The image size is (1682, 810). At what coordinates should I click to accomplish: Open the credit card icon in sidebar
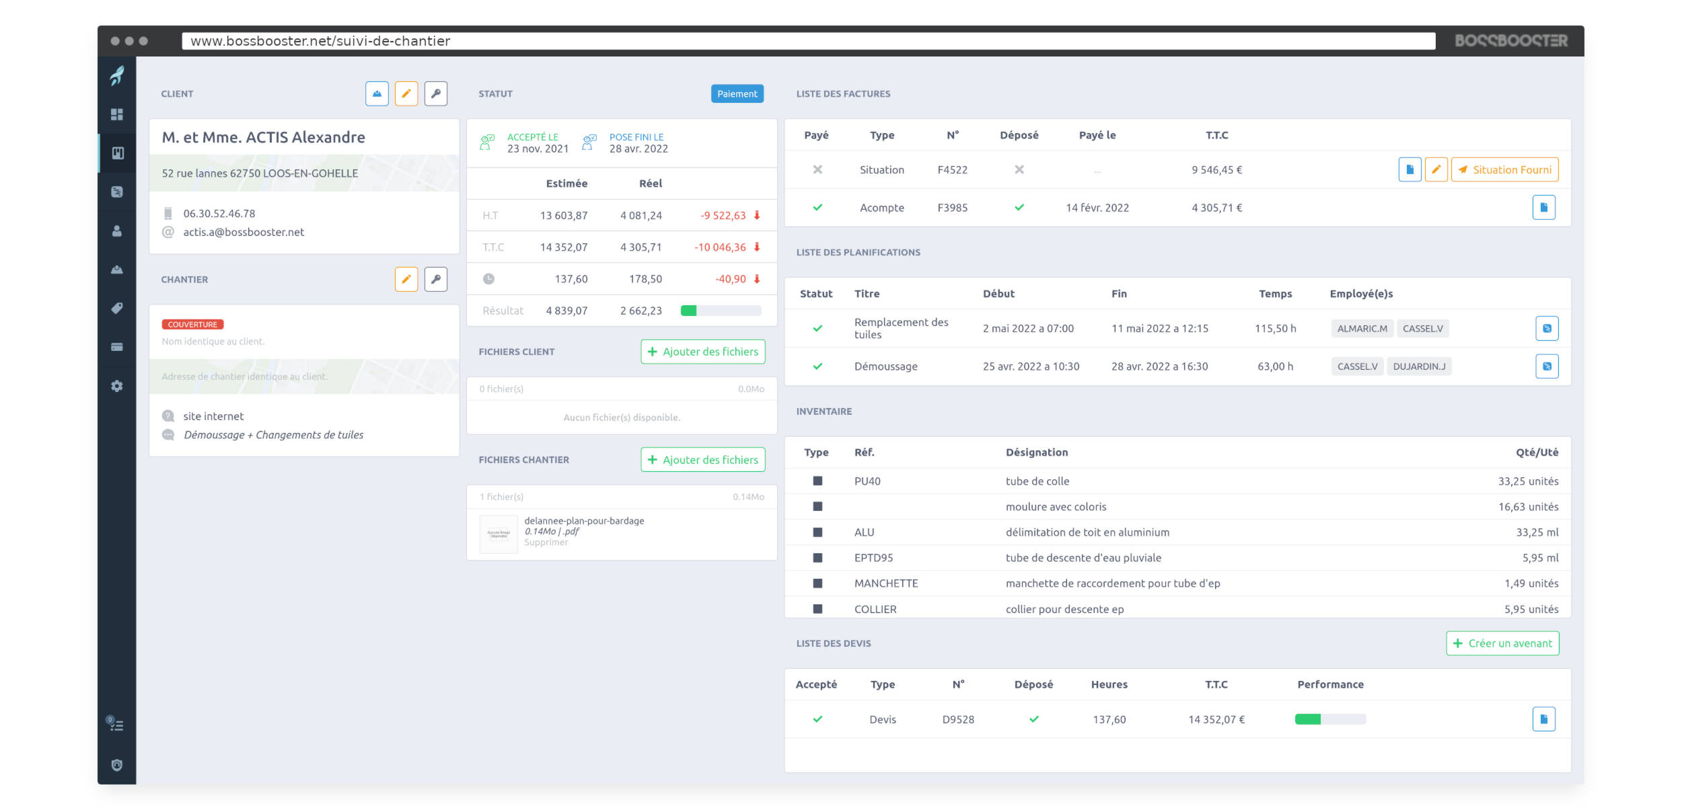[x=117, y=347]
